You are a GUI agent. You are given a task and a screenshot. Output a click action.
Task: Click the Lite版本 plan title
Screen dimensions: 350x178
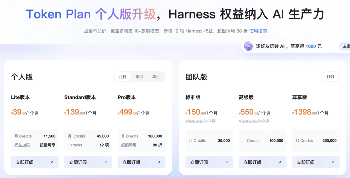[x=20, y=97]
